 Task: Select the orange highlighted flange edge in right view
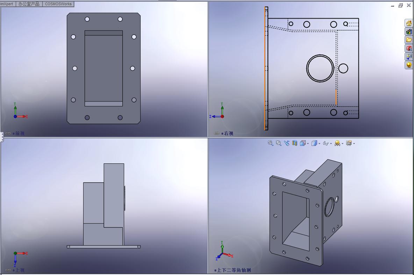pyautogui.click(x=265, y=68)
